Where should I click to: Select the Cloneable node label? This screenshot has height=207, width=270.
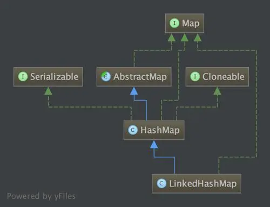pyautogui.click(x=224, y=77)
